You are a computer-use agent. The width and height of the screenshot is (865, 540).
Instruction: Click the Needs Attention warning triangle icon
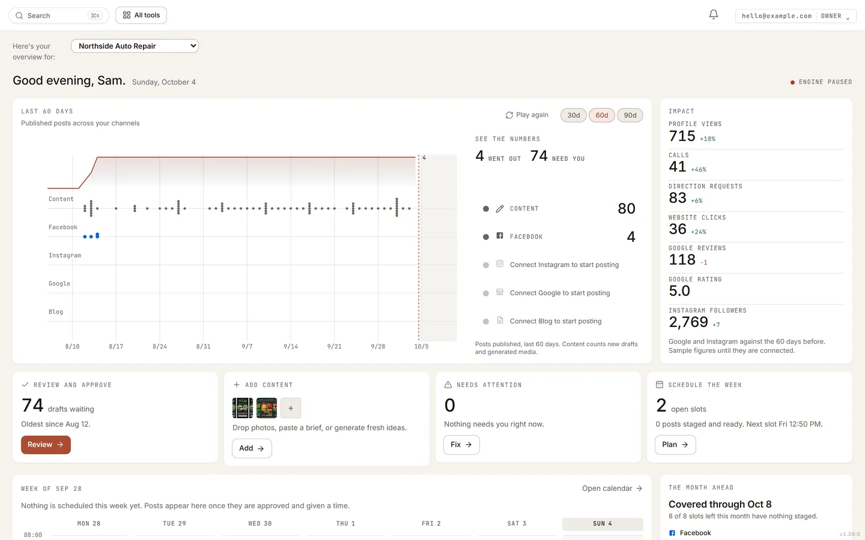[448, 385]
